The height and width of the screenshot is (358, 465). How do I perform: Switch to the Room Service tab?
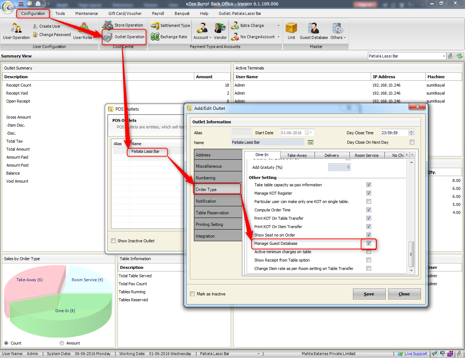click(366, 155)
